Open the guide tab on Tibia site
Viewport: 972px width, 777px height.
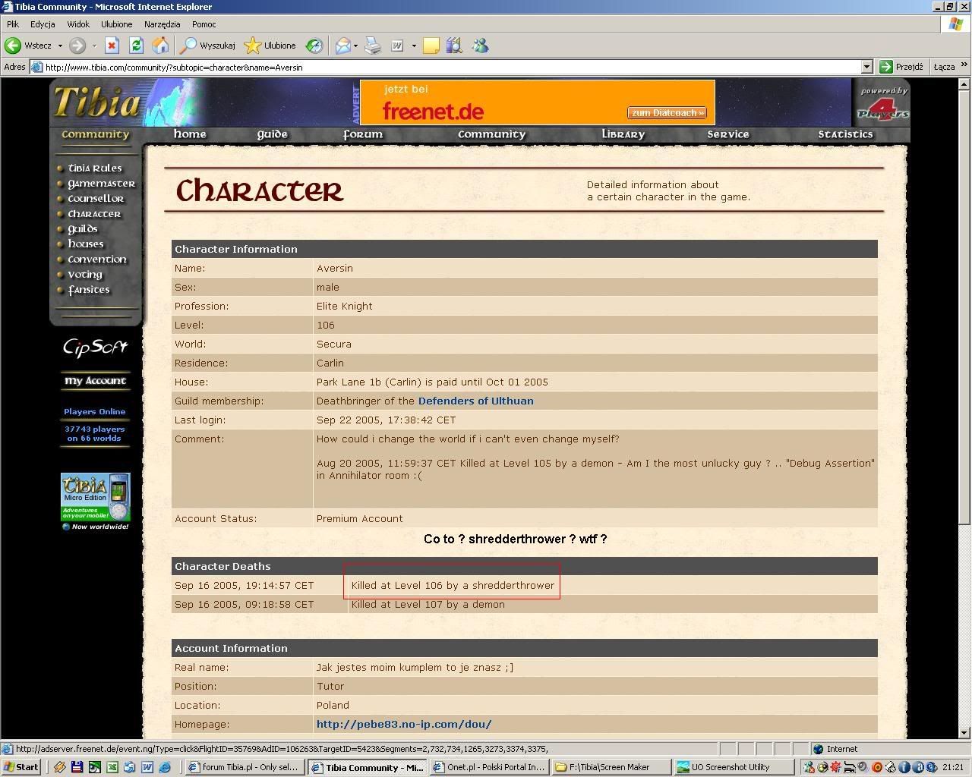click(272, 134)
